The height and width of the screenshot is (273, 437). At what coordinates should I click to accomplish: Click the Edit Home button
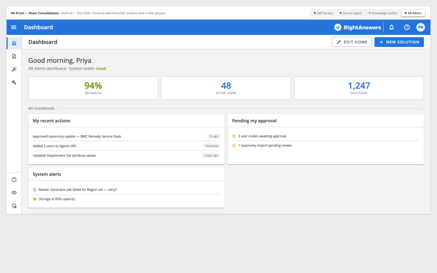coord(352,42)
